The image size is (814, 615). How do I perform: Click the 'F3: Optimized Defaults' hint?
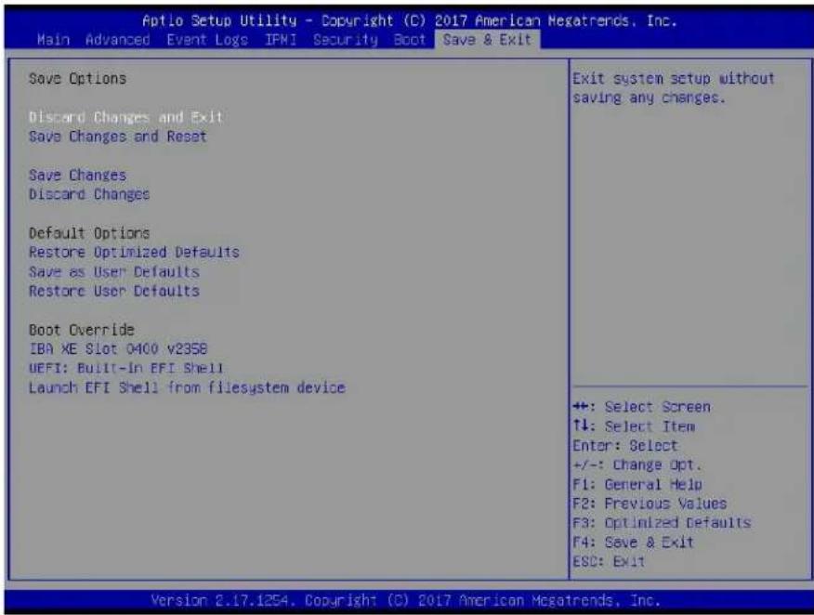pyautogui.click(x=662, y=523)
